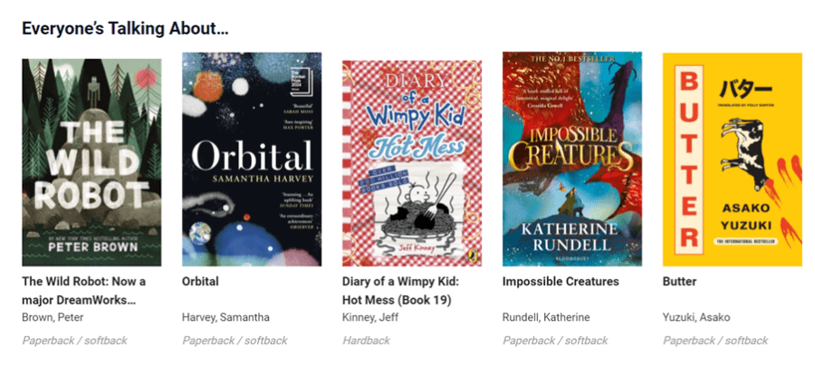Open the Impossible Creatures cover image
The width and height of the screenshot is (815, 367).
(x=571, y=159)
